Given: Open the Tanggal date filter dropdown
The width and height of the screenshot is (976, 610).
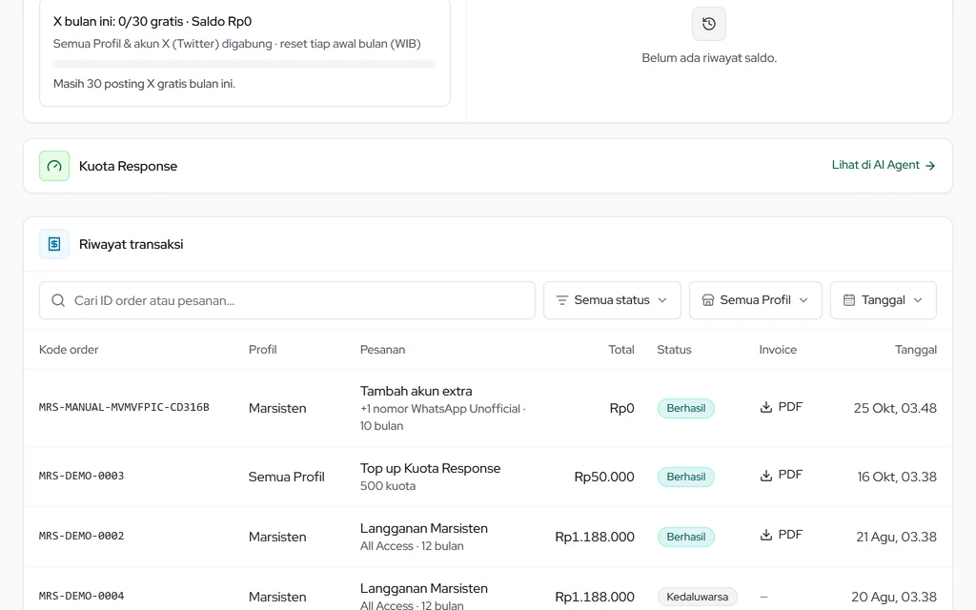Looking at the screenshot, I should [884, 300].
